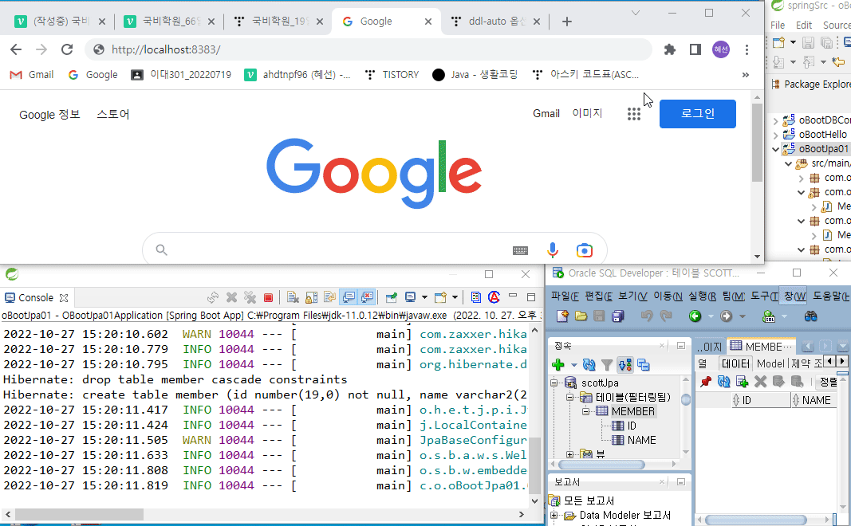Open 도구 menu in SQL Developer
The height and width of the screenshot is (526, 851).
(764, 296)
